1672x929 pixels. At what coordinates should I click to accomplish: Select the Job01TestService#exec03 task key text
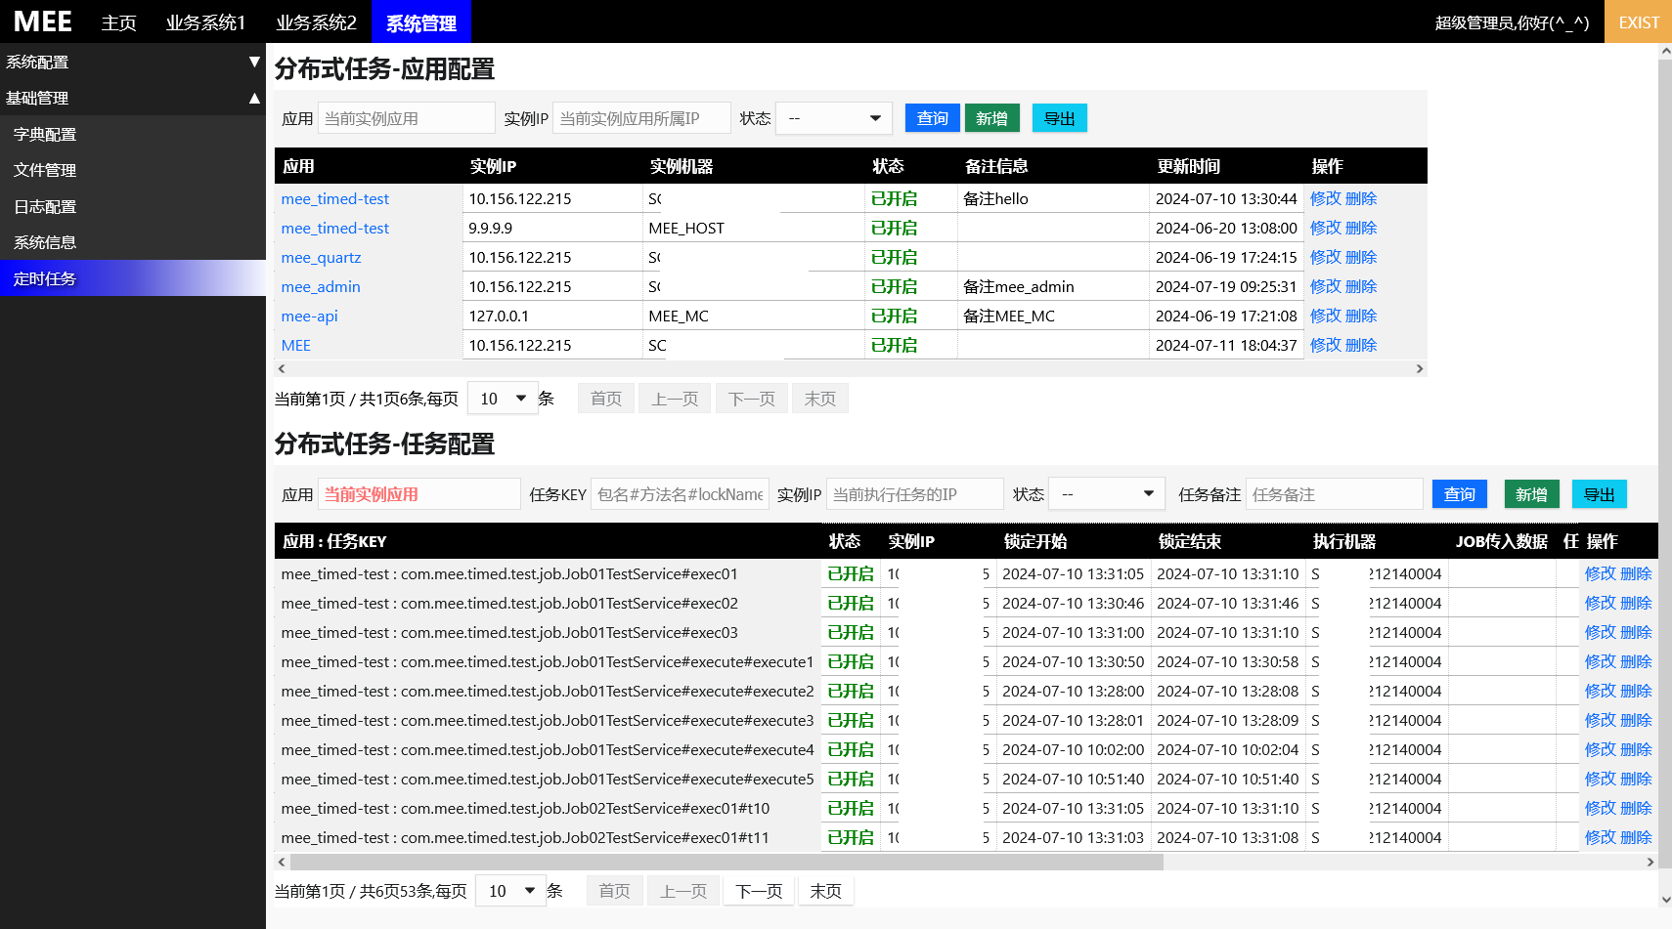pos(509,632)
